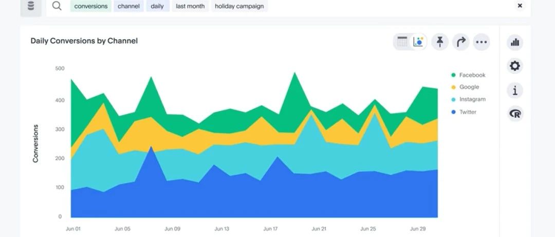The image size is (555, 237).
Task: Select the conversions search token
Action: pyautogui.click(x=91, y=6)
